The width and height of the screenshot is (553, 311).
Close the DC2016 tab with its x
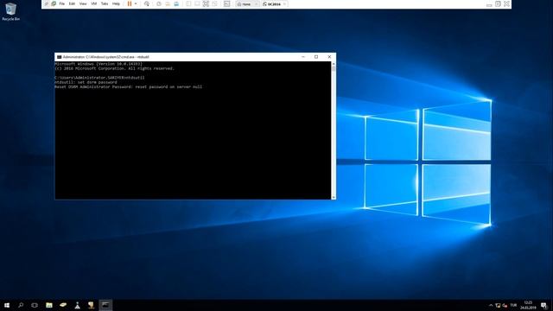point(284,4)
